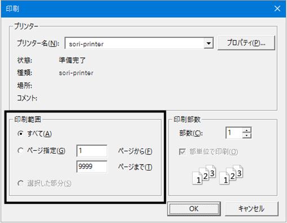Click the ページまで end page field
The width and height of the screenshot is (287, 223).
tap(92, 167)
